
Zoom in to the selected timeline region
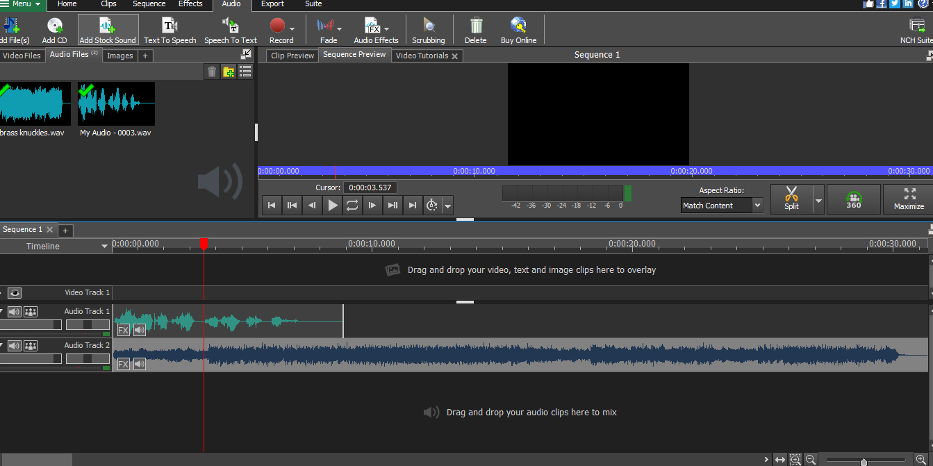[x=795, y=460]
